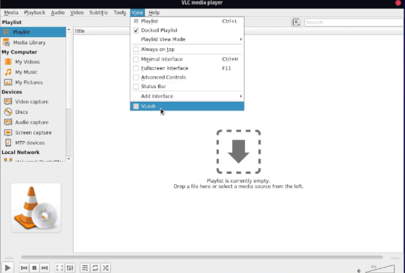Click the Local Network section heading
The height and width of the screenshot is (273, 405).
click(21, 152)
